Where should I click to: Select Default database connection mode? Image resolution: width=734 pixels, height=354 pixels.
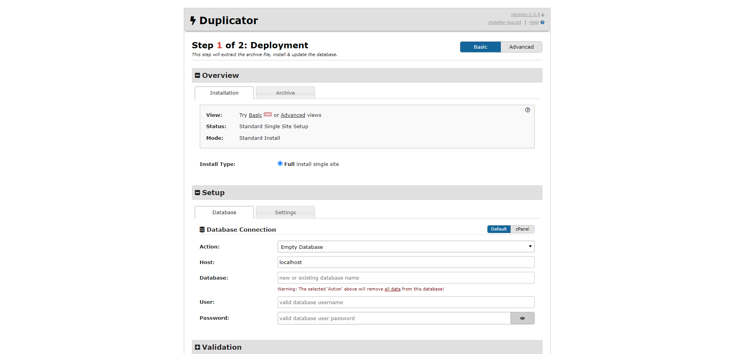(499, 229)
